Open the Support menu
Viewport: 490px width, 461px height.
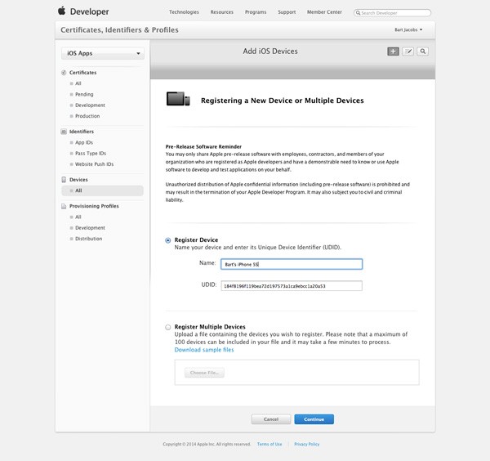tap(287, 12)
